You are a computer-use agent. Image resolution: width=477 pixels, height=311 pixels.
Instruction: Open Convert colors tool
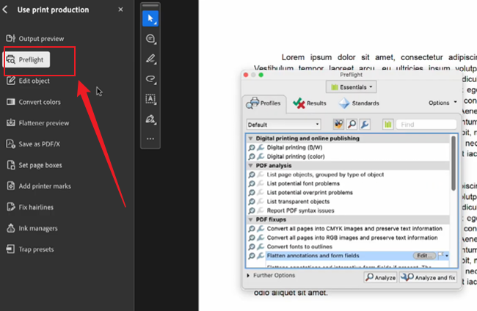(34, 102)
